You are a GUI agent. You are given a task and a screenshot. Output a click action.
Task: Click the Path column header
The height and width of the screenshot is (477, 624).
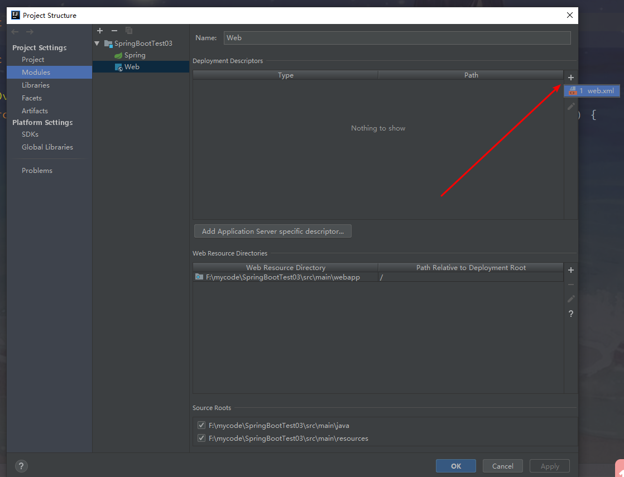click(471, 75)
